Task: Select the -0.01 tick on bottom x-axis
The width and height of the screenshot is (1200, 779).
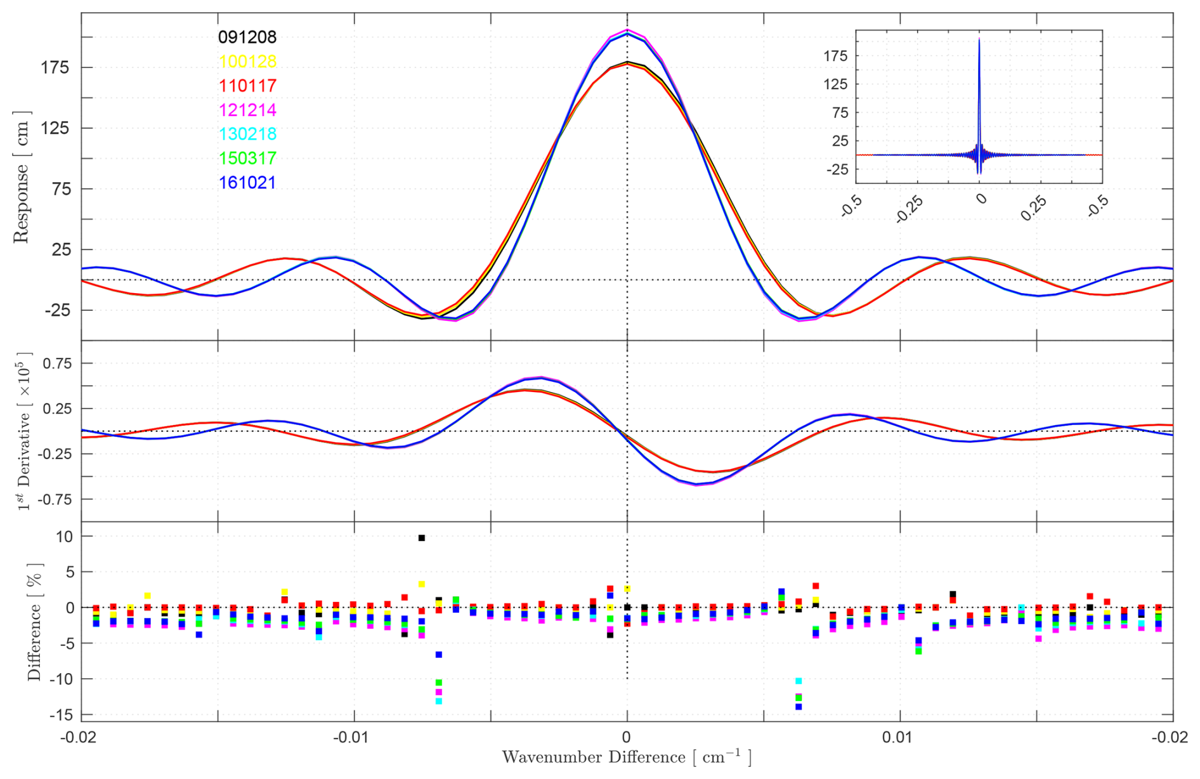Action: (354, 738)
